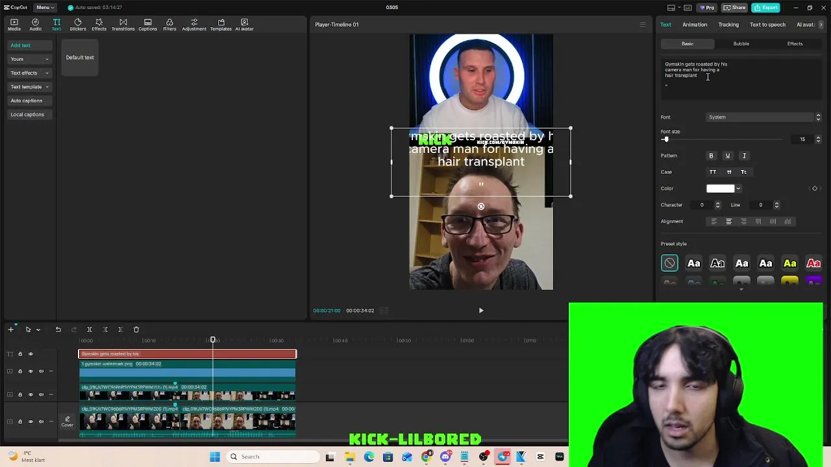Image resolution: width=831 pixels, height=467 pixels.
Task: Mute the main track with Cover button
Action: pos(41,422)
